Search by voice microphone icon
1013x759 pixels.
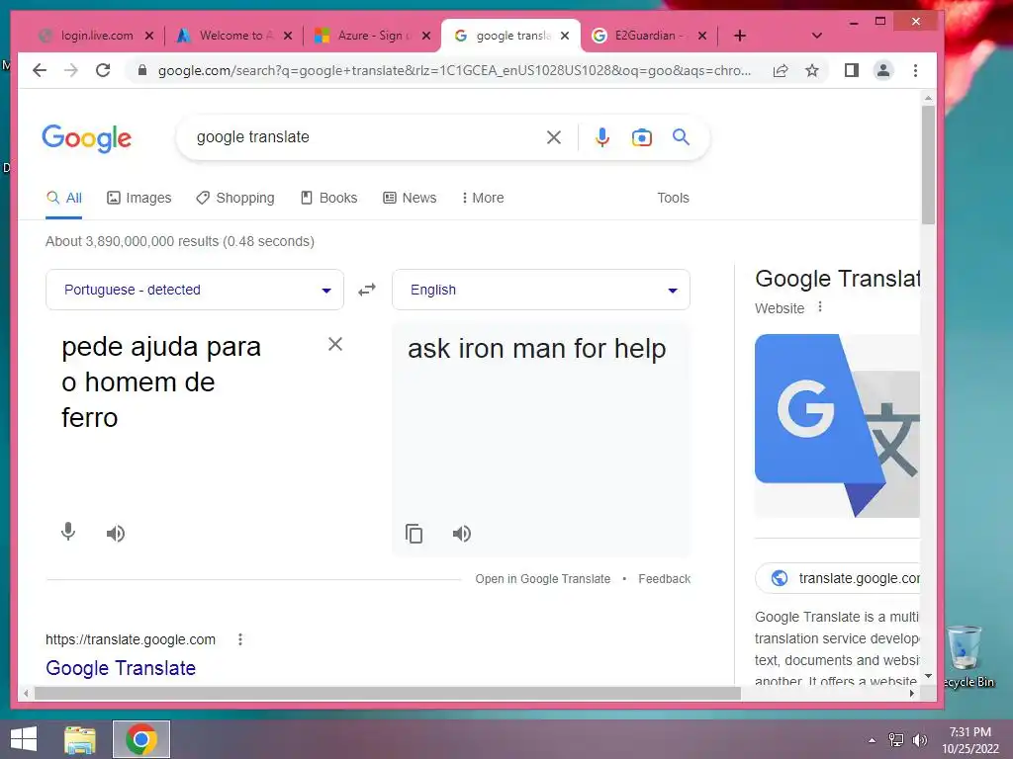click(x=602, y=137)
